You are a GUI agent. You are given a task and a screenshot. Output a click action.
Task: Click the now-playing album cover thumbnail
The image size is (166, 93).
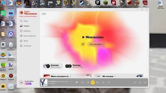click(x=44, y=82)
